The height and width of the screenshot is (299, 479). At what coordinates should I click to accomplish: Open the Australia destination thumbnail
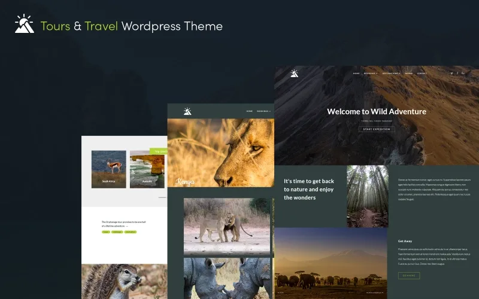(x=147, y=169)
